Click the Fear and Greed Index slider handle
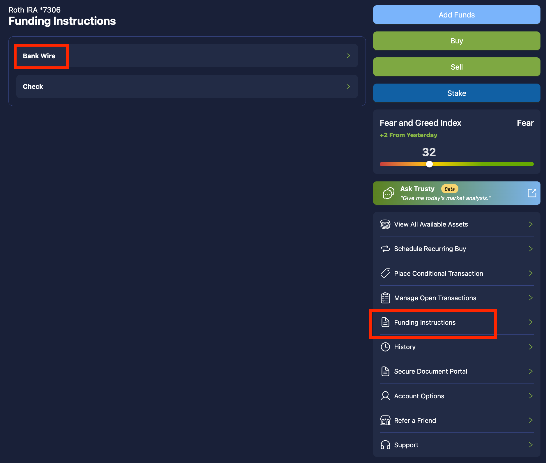 pos(429,164)
